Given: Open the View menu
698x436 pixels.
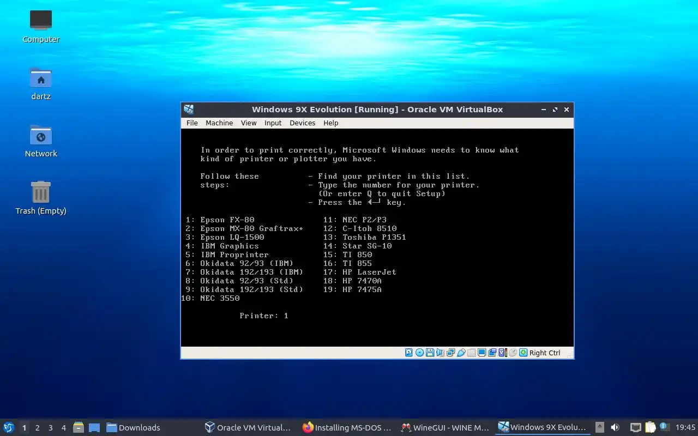Looking at the screenshot, I should coord(249,123).
